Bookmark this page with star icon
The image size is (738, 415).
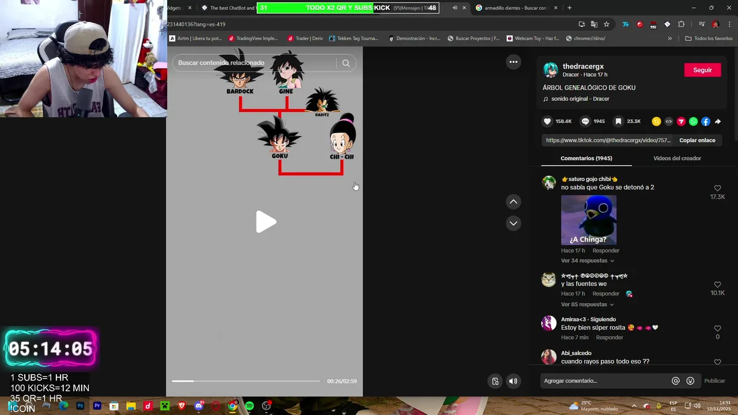click(607, 24)
